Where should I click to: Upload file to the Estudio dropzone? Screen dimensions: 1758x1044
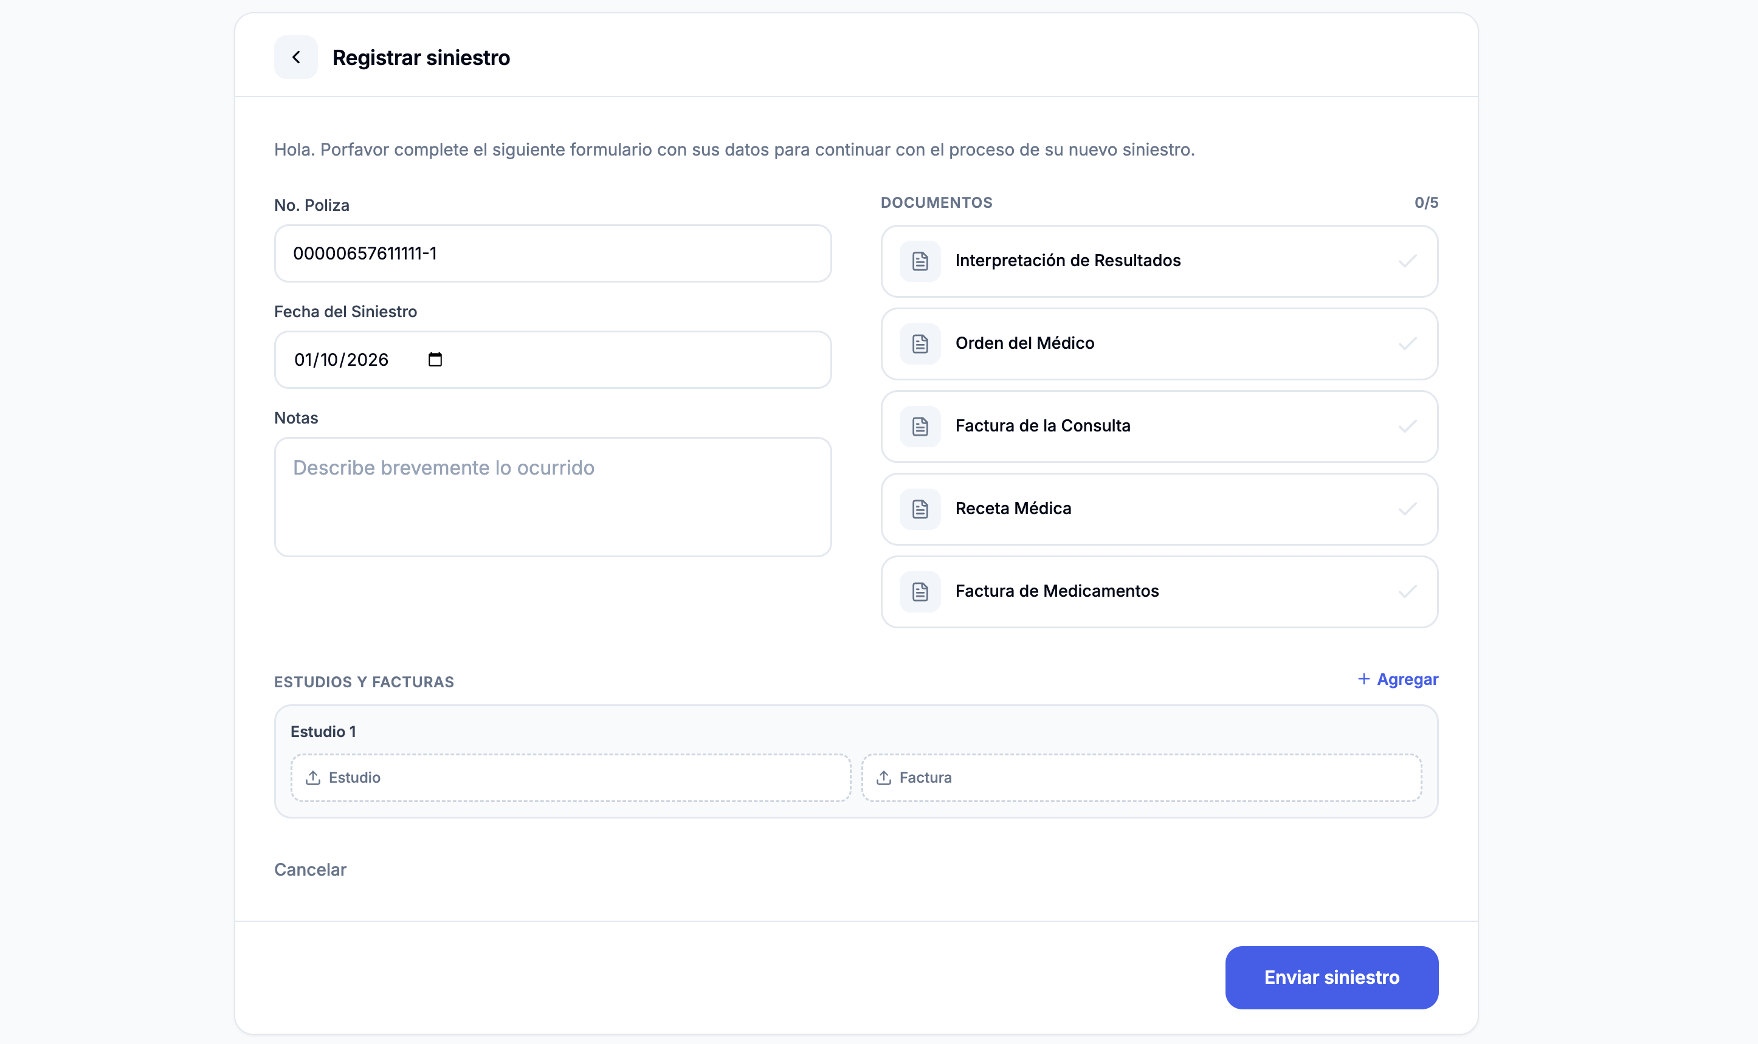pyautogui.click(x=571, y=777)
